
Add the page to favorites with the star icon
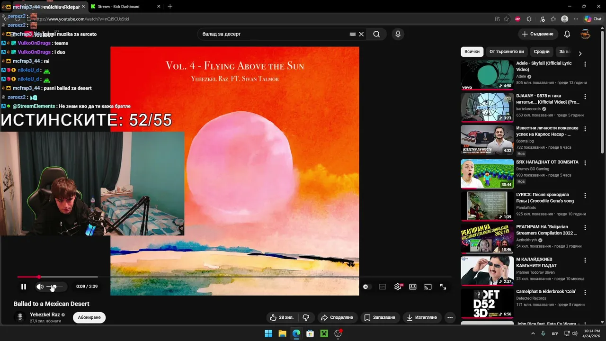(x=506, y=19)
